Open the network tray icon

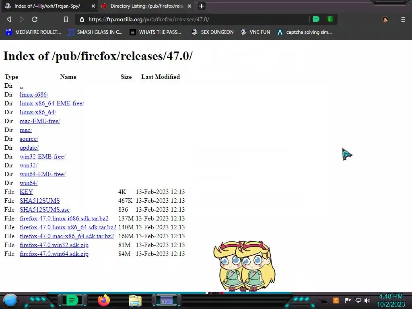pyautogui.click(x=358, y=300)
